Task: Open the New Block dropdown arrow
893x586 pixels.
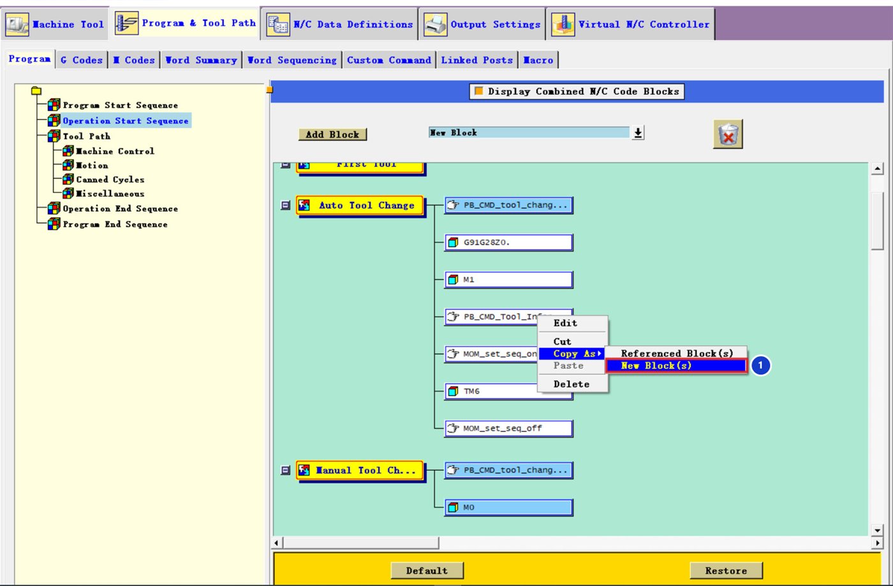Action: (x=638, y=132)
